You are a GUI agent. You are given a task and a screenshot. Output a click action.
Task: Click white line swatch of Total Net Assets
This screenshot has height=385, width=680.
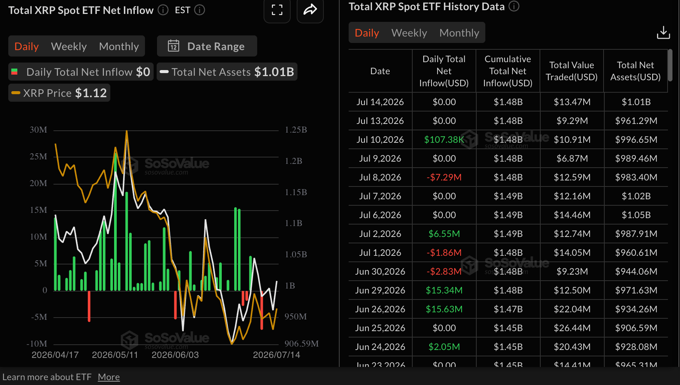pyautogui.click(x=164, y=72)
